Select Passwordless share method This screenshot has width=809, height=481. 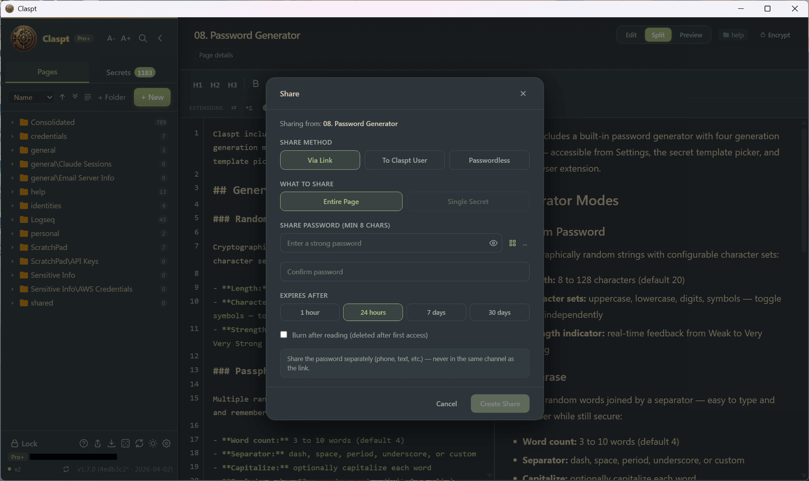pyautogui.click(x=489, y=160)
